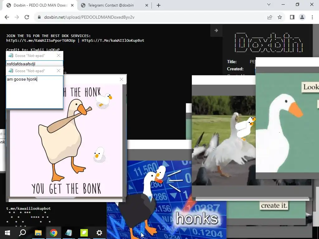319x239 pixels.
Task: Open Windows search from the taskbar
Action: (22, 233)
